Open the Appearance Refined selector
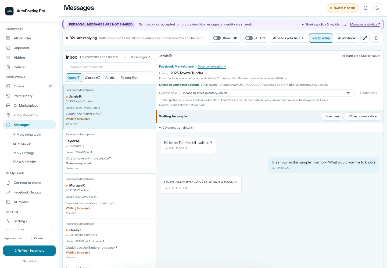This screenshot has width=387, height=268. pyautogui.click(x=43, y=238)
